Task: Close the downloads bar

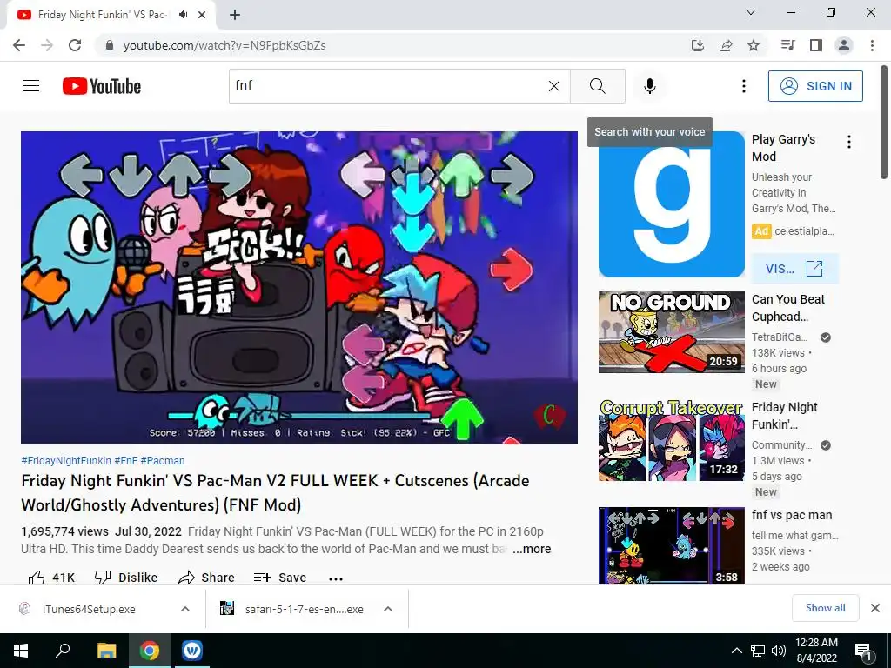Action: [875, 608]
